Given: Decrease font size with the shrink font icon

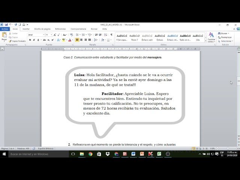Looking at the screenshot, I should [58, 35].
